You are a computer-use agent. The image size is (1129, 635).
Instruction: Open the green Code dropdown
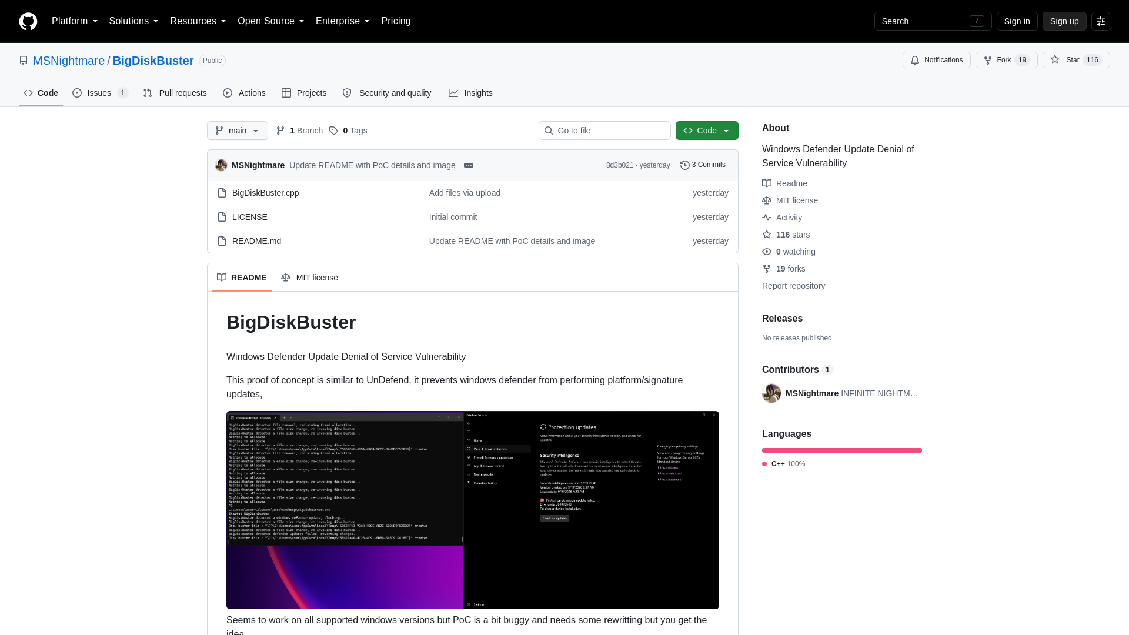[707, 131]
